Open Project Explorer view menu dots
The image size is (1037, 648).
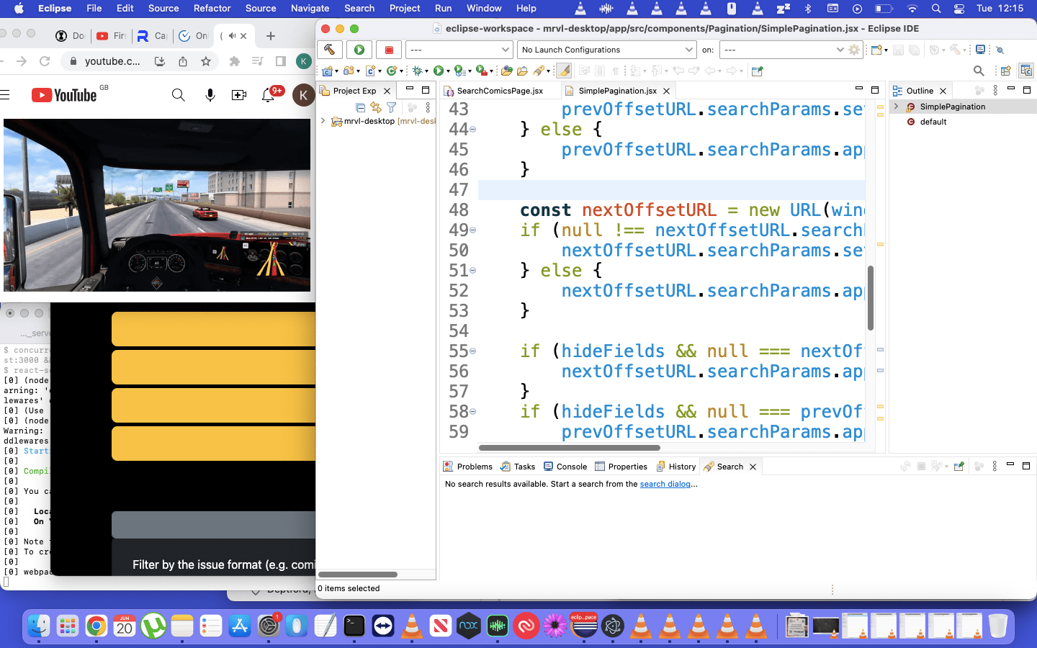pyautogui.click(x=428, y=107)
